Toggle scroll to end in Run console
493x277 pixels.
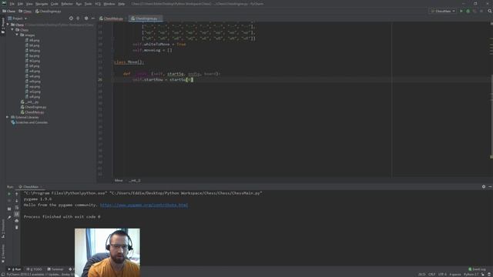coord(17,214)
